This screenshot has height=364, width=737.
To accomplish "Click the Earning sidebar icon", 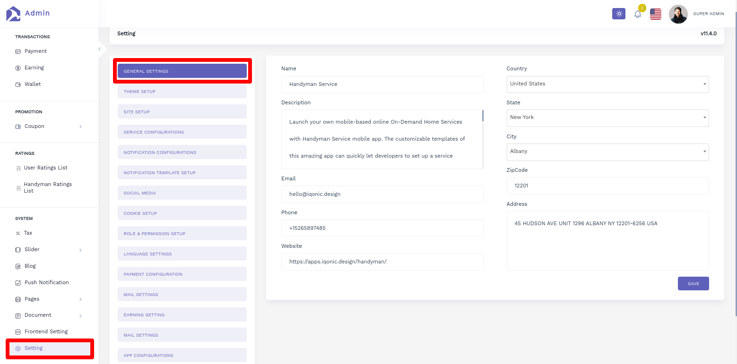I will click(18, 68).
